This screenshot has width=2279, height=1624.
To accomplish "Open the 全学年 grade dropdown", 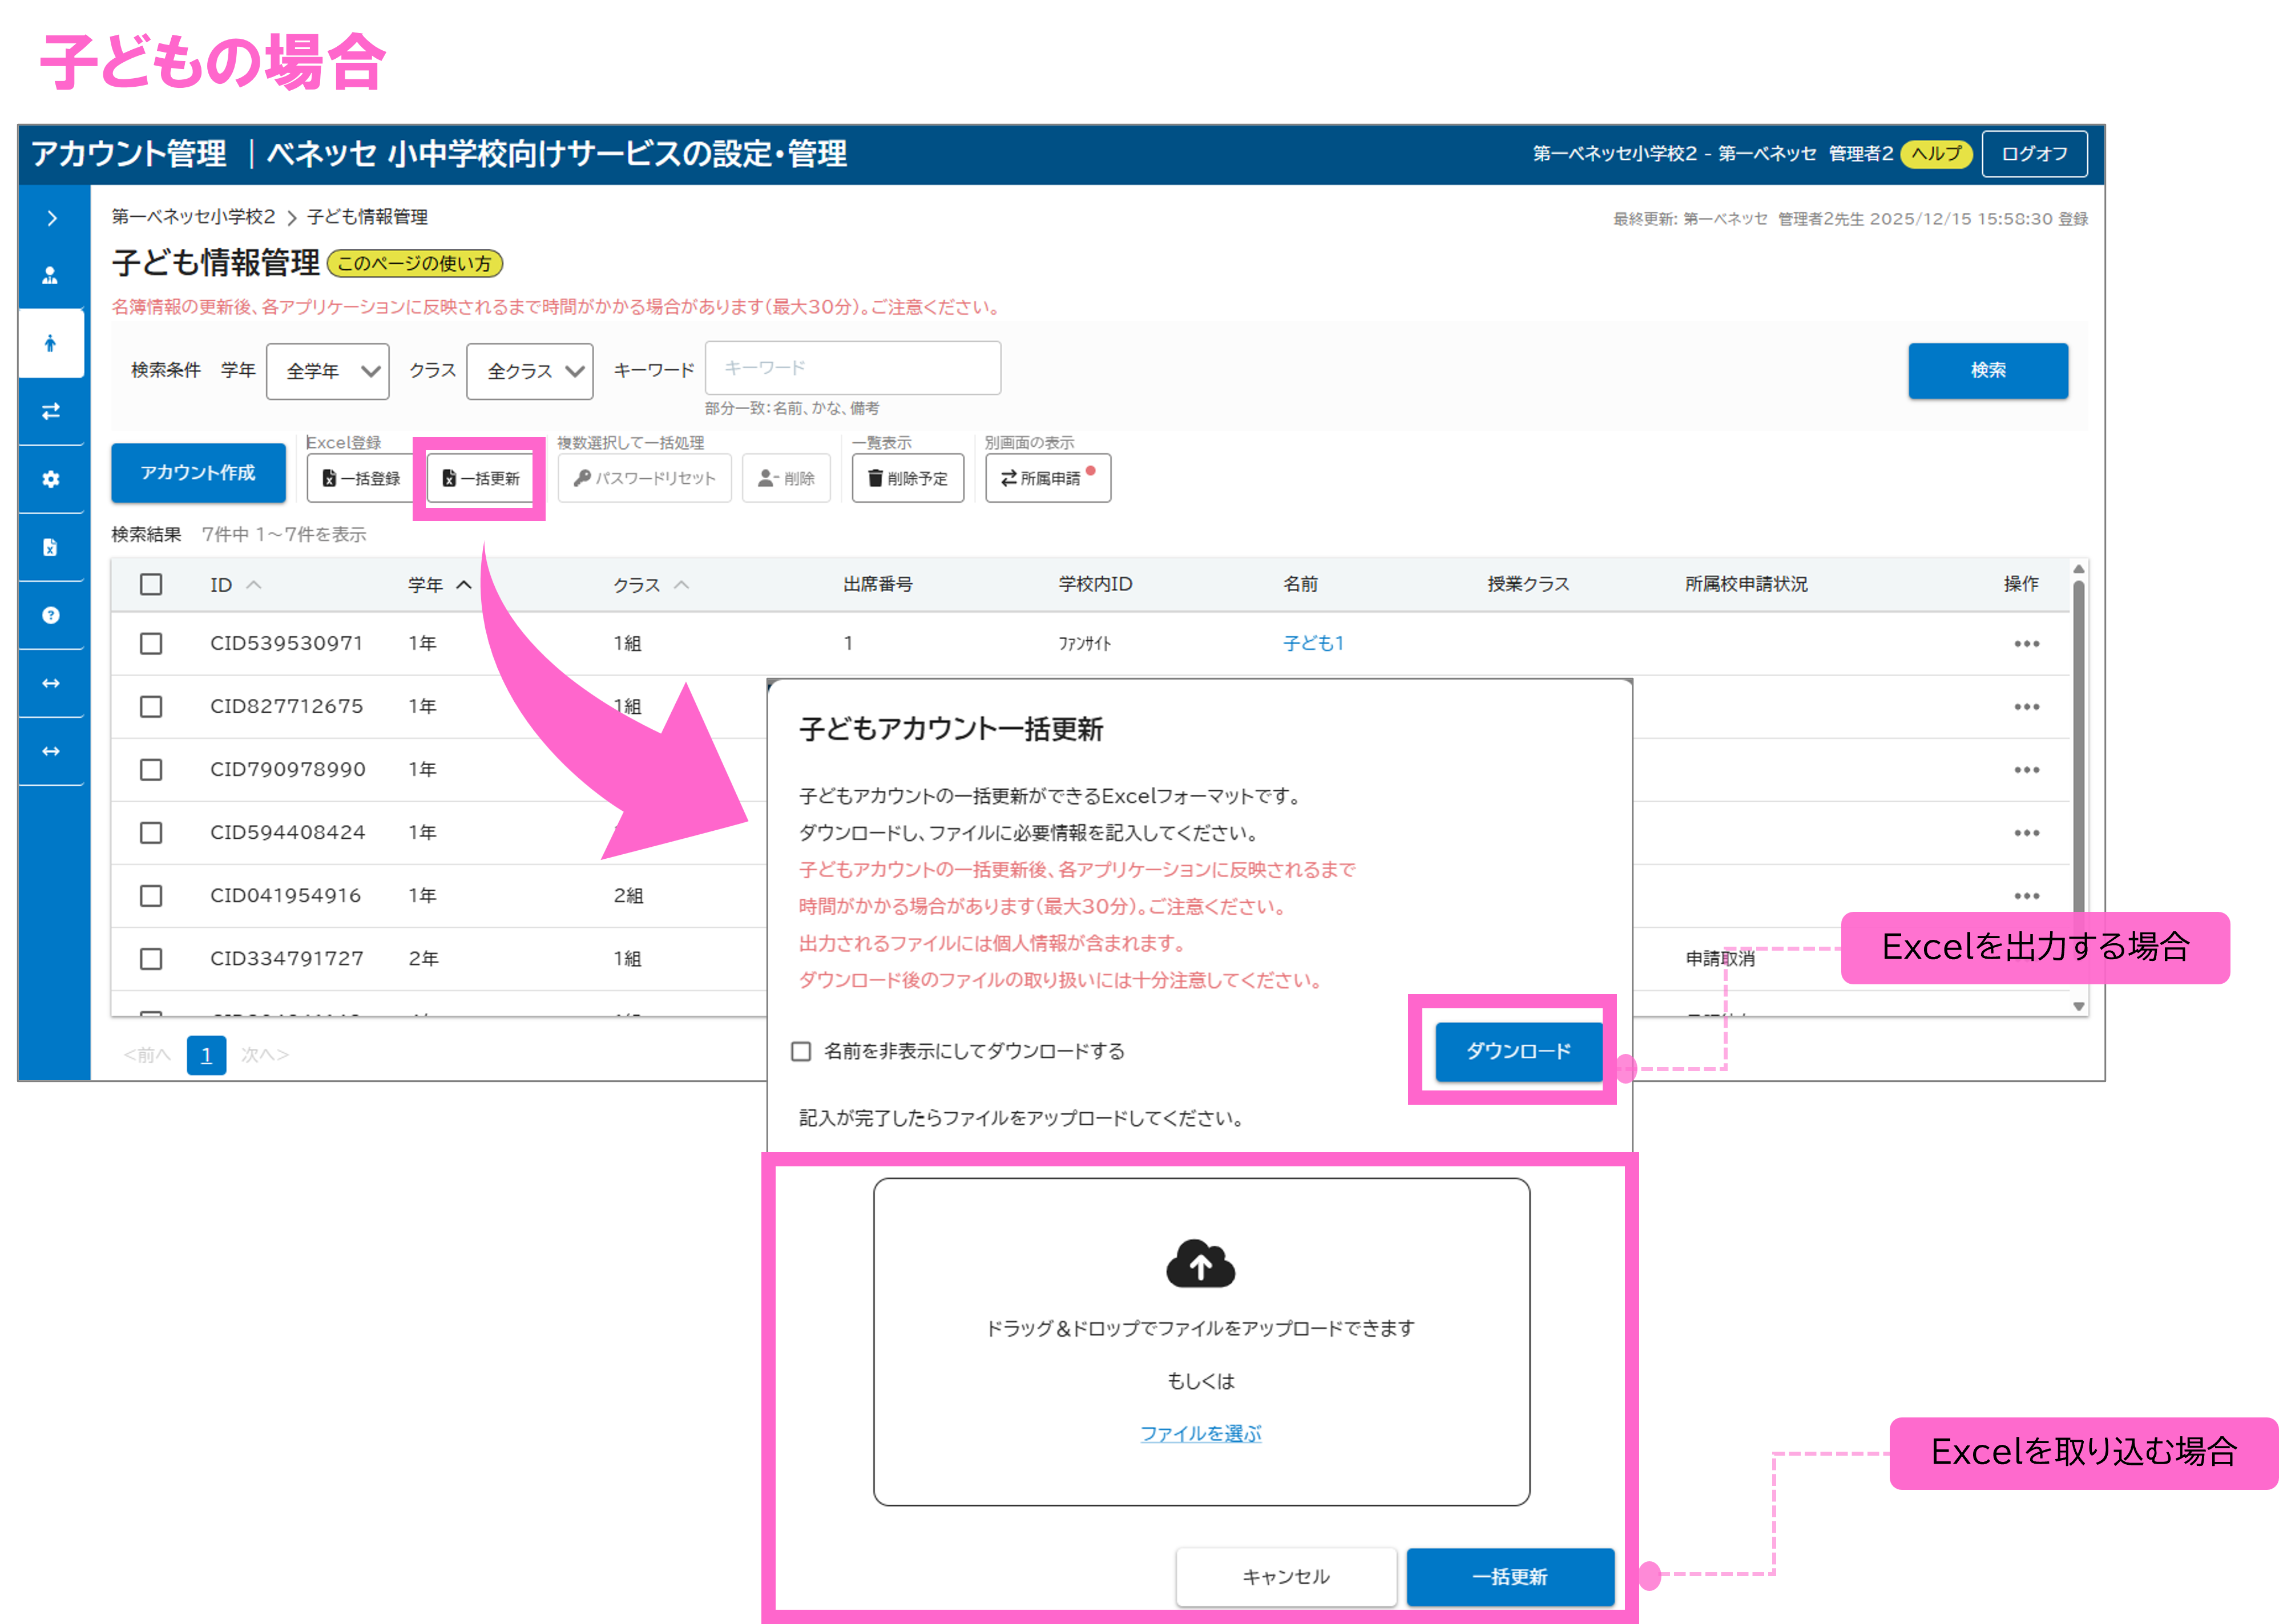I will 328,371.
